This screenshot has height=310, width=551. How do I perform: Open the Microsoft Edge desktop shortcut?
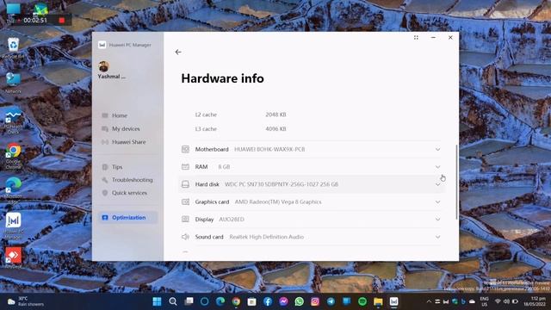point(13,190)
